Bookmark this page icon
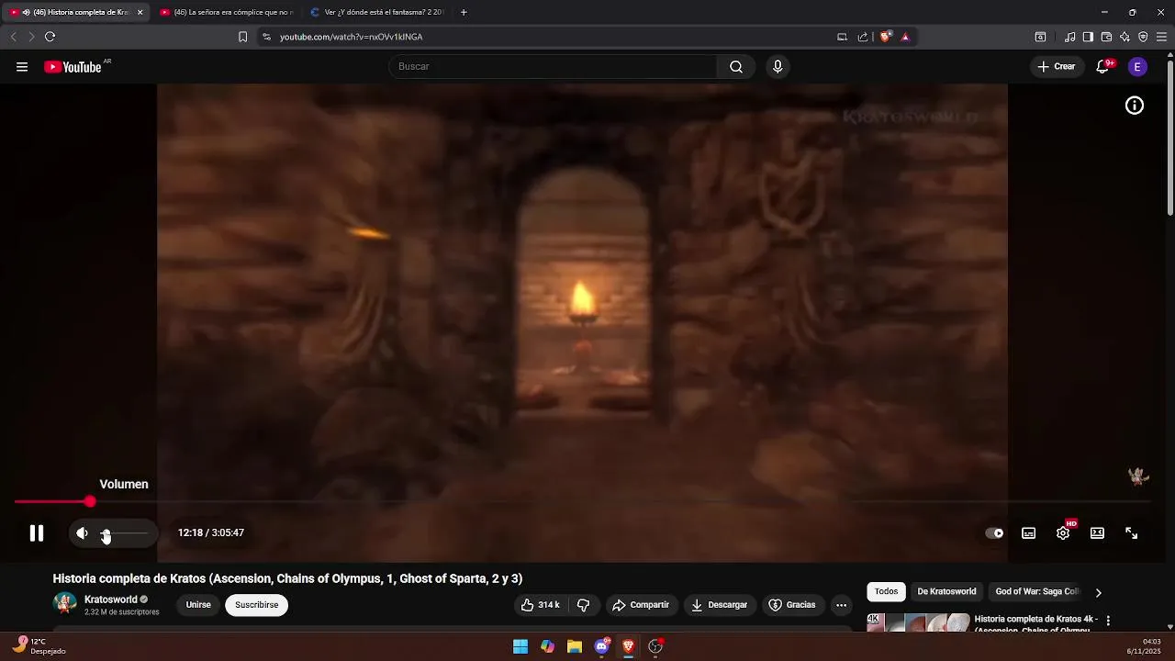The image size is (1175, 661). [x=242, y=37]
